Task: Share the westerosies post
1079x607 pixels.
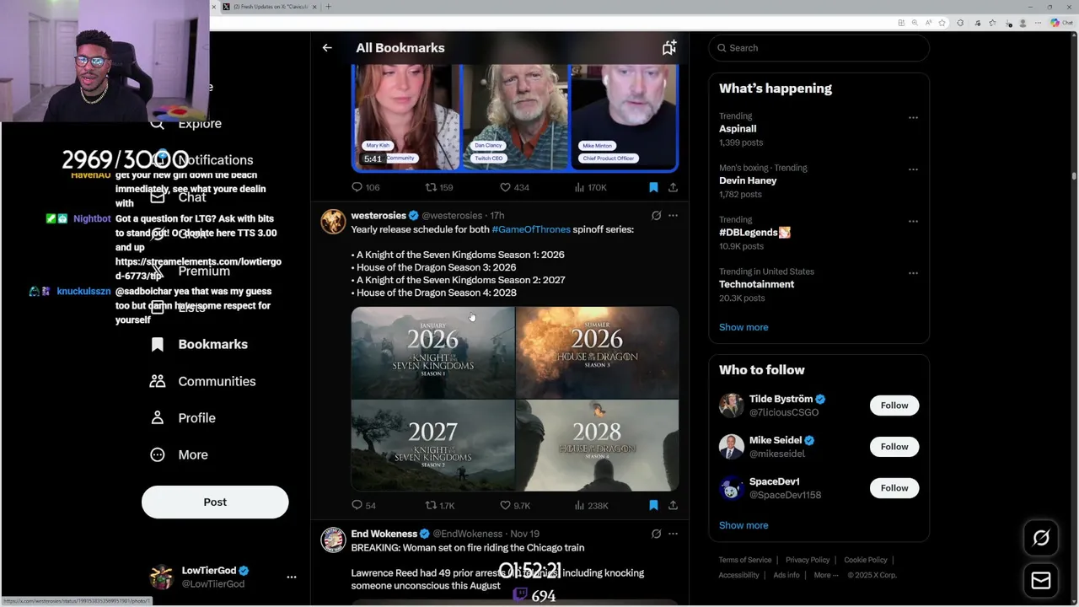Action: tap(673, 505)
